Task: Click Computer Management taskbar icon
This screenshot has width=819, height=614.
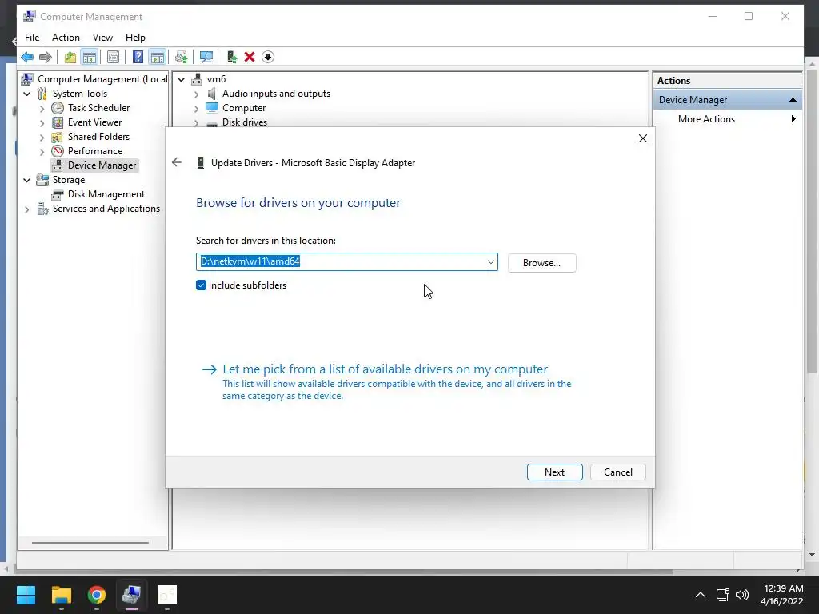Action: 132,595
